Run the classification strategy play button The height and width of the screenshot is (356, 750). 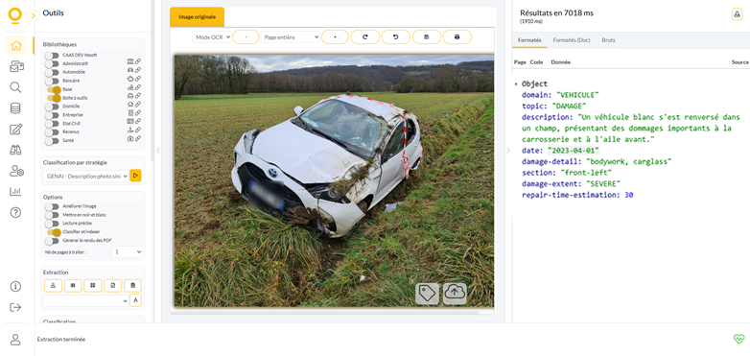point(135,177)
